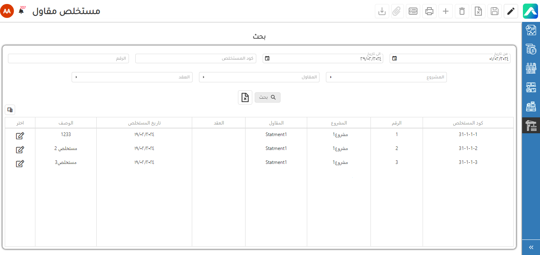Open the calendar picker for من تاريخ
This screenshot has height=255, width=540.
(x=394, y=58)
